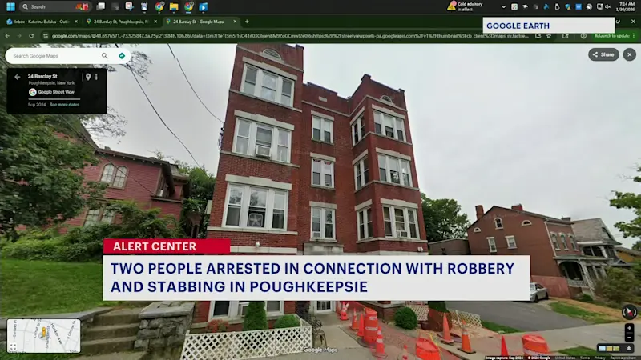Open a new browser tab

pyautogui.click(x=247, y=22)
